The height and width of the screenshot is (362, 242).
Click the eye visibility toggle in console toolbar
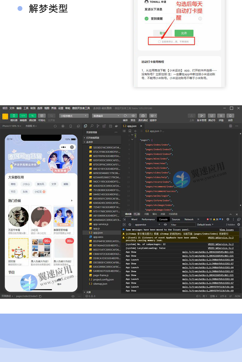pos(165,224)
